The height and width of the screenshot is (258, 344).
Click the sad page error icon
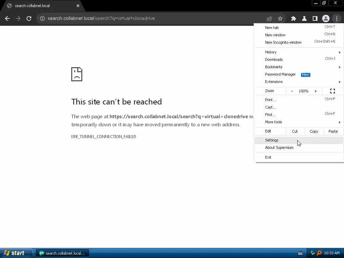[x=77, y=74]
